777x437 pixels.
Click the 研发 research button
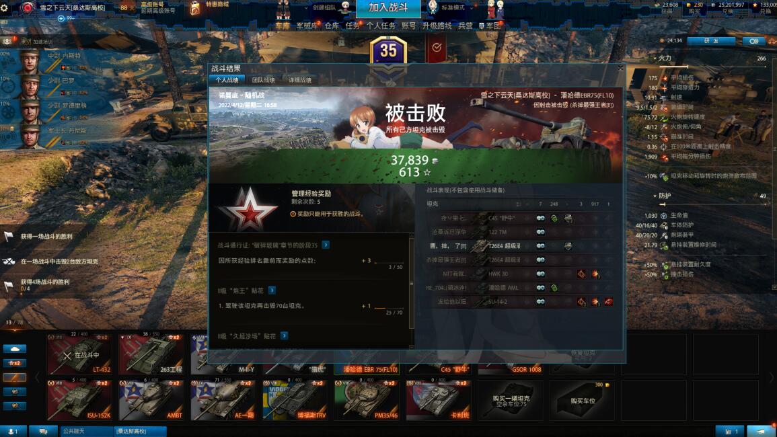tap(711, 41)
